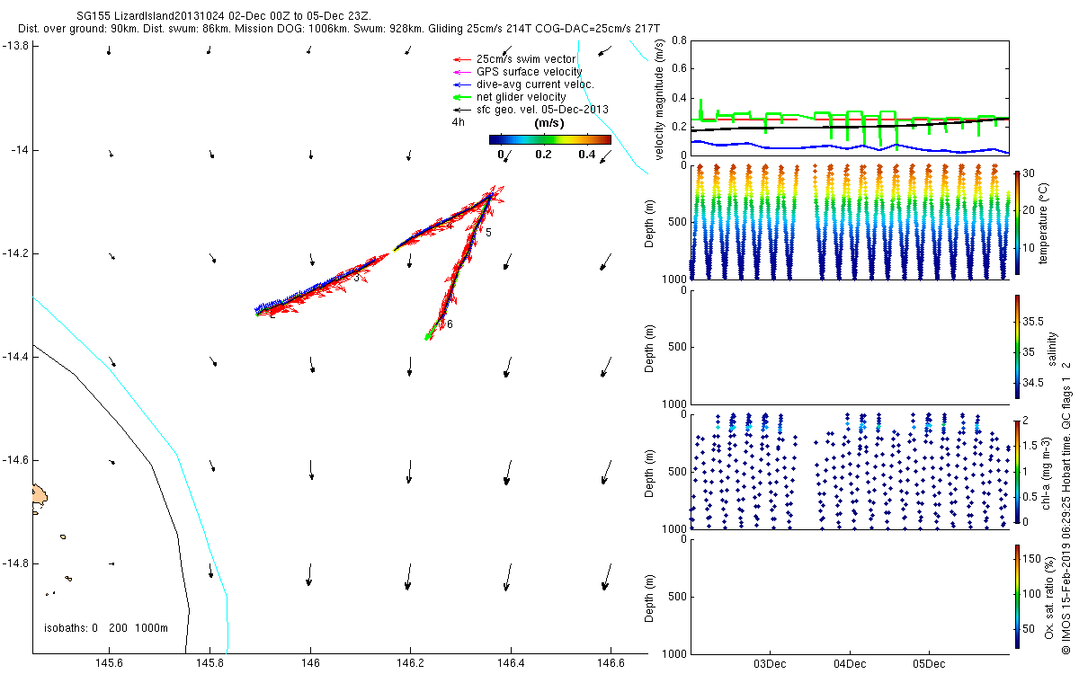Select the '25cm/s swim vector' legend label
Viewport: 1079px width, 674px height.
coord(526,60)
